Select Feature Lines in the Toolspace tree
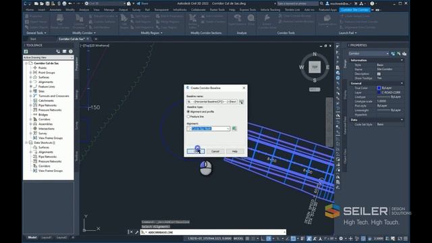Viewport: 432px width, 243px height. (x=47, y=86)
